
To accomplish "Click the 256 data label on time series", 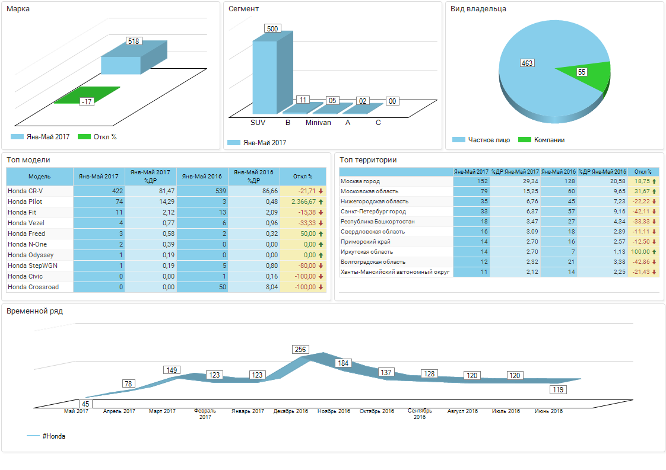I will (300, 350).
